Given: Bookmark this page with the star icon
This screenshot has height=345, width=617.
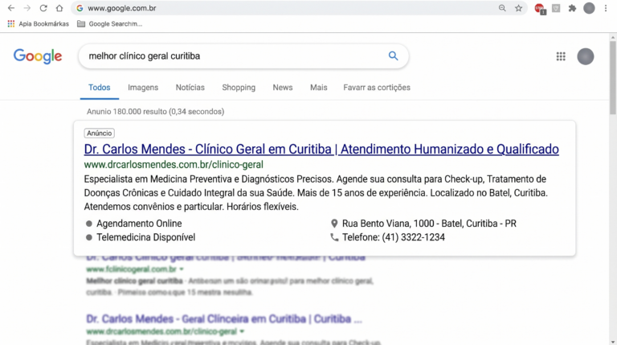Looking at the screenshot, I should point(519,8).
